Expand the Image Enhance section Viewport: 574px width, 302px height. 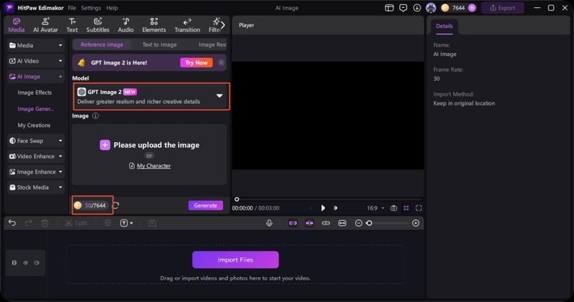(36, 171)
